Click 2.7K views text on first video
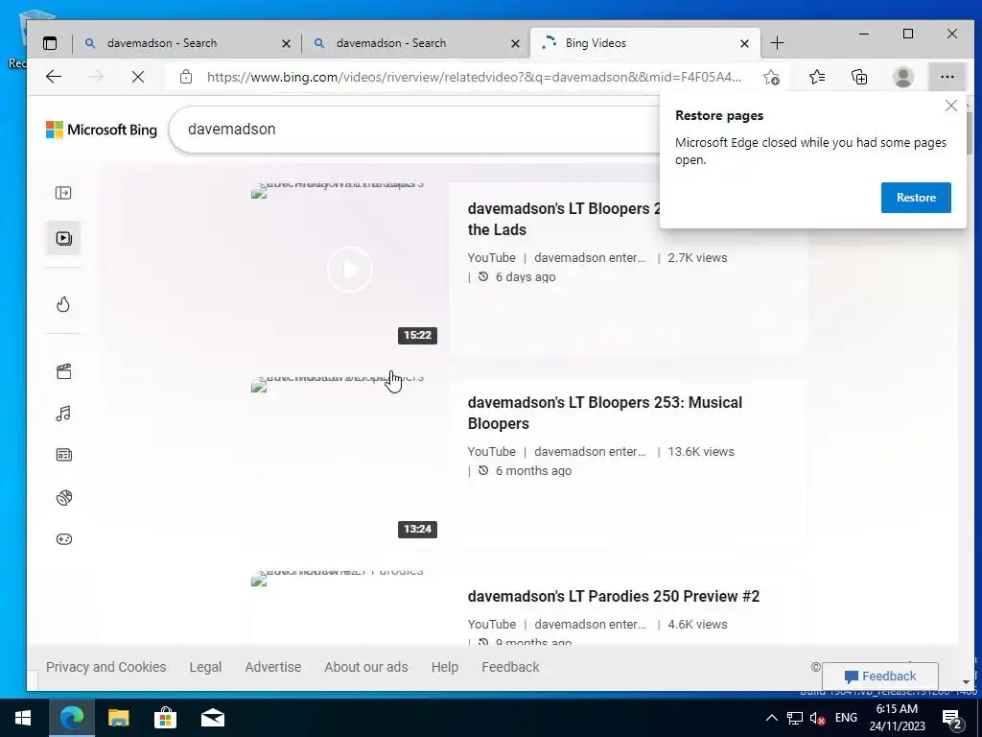The image size is (982, 737). tap(697, 257)
